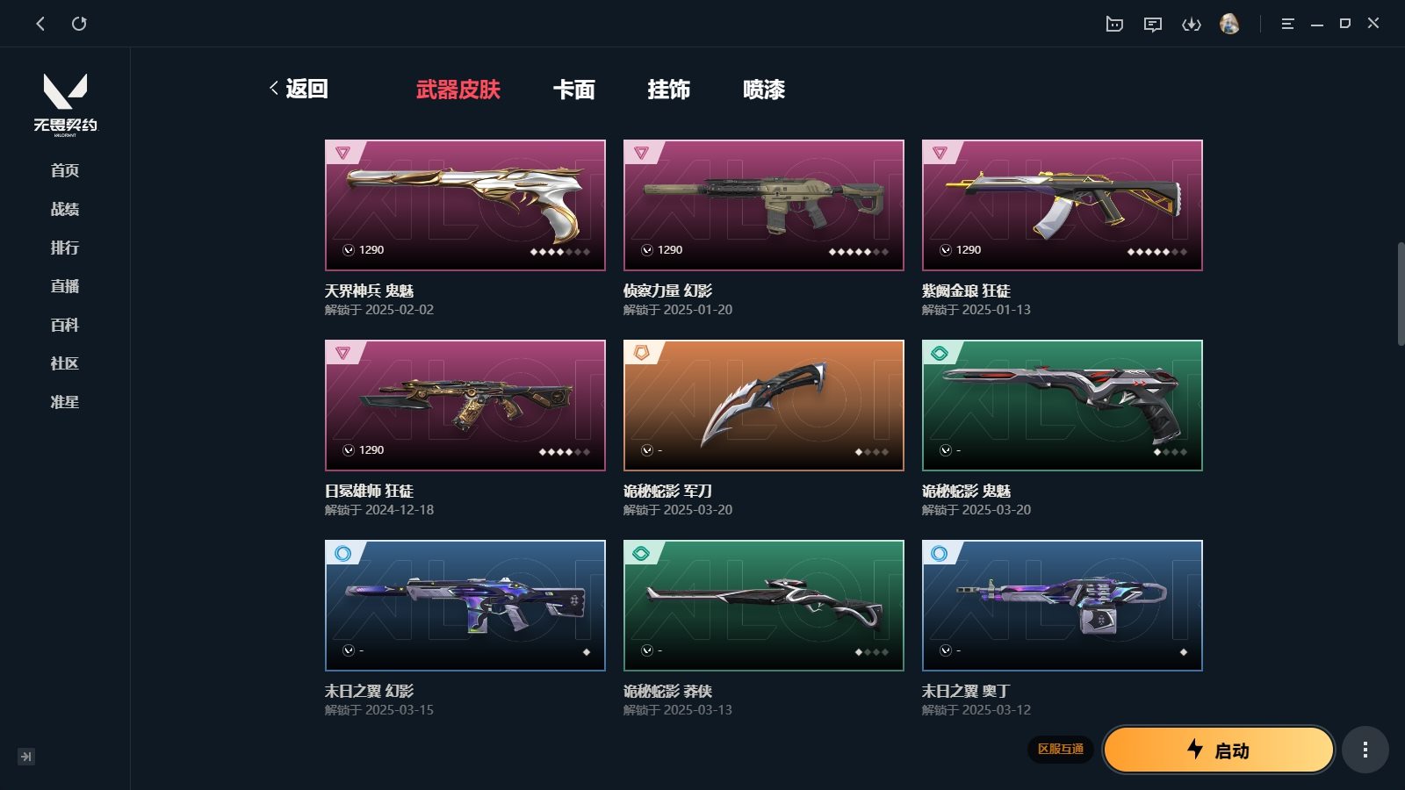Go back with the 返回 chevron

pyautogui.click(x=298, y=89)
